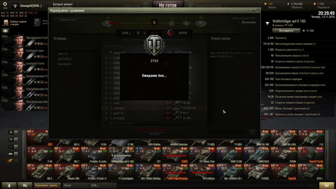The width and height of the screenshot is (336, 189).
Task: Open the chat channels button in bottom bar
Action: (25, 185)
